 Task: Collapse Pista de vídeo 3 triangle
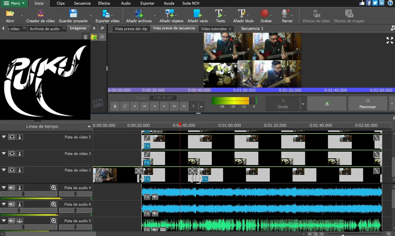click(4, 153)
